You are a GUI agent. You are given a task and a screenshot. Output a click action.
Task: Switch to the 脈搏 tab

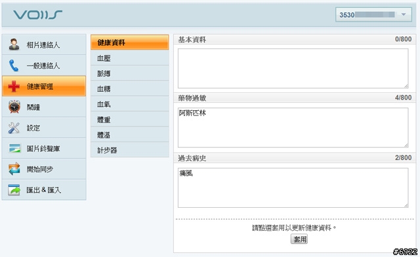click(130, 73)
